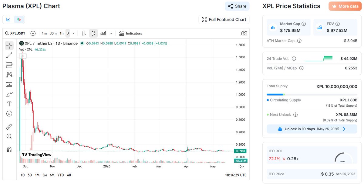Click the Market Cap info icon
This screenshot has height=185, width=364.
click(304, 24)
